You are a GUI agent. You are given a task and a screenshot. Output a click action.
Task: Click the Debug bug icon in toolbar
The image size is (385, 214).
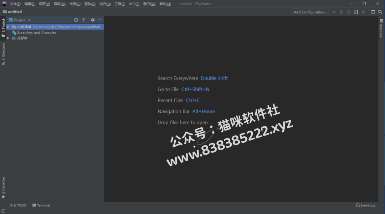click(341, 12)
